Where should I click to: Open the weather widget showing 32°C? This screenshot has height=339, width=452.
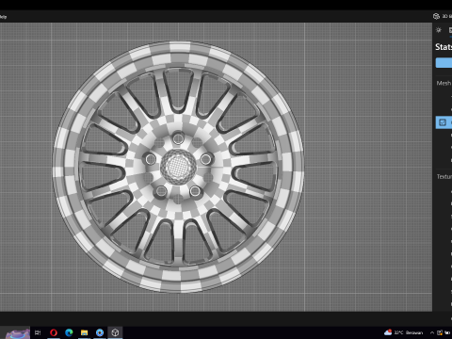click(x=404, y=332)
